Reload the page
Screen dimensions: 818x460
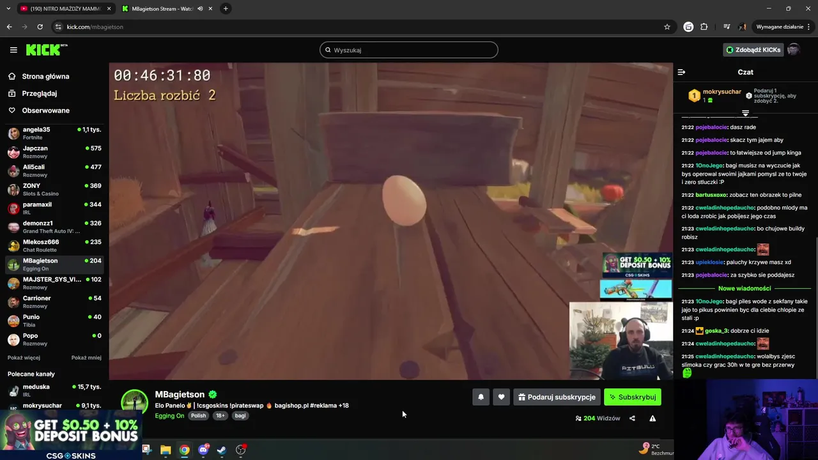pyautogui.click(x=40, y=27)
